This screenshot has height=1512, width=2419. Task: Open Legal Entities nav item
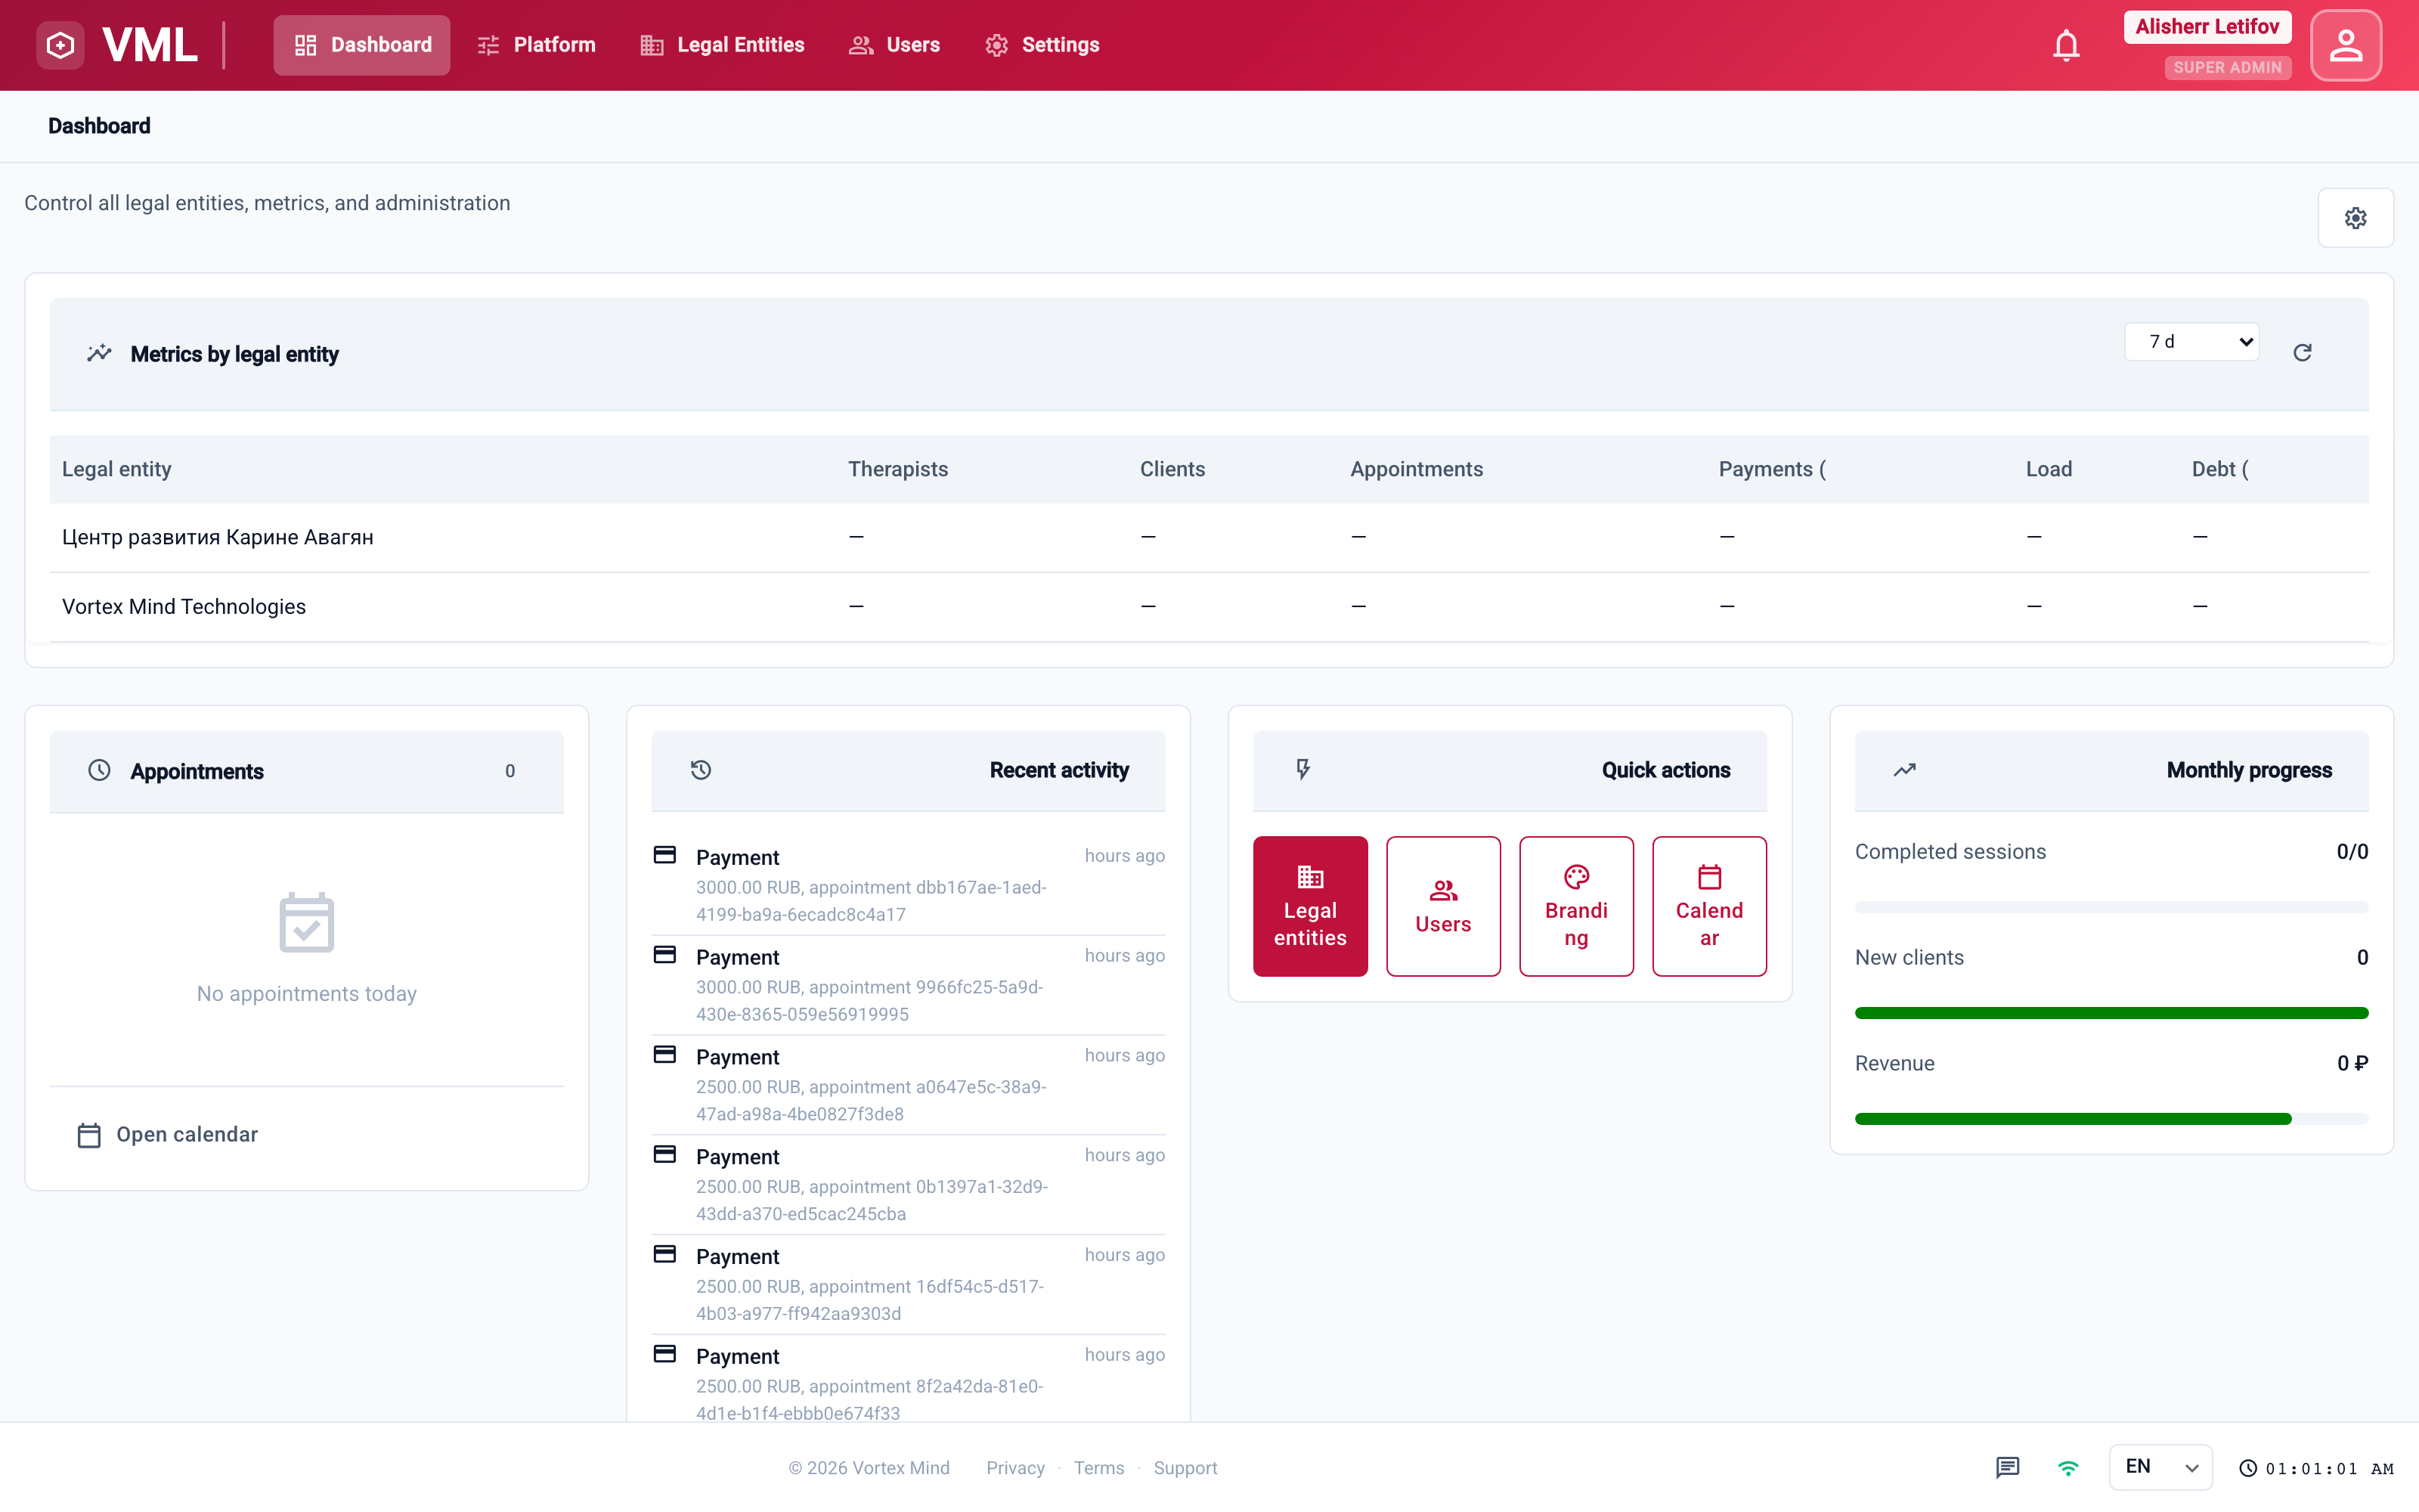click(x=723, y=45)
